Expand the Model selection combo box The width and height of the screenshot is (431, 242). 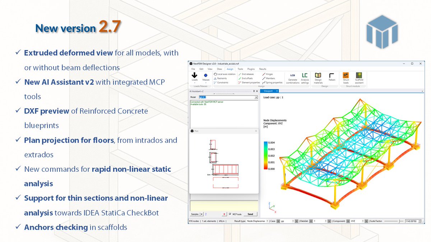[x=256, y=97]
